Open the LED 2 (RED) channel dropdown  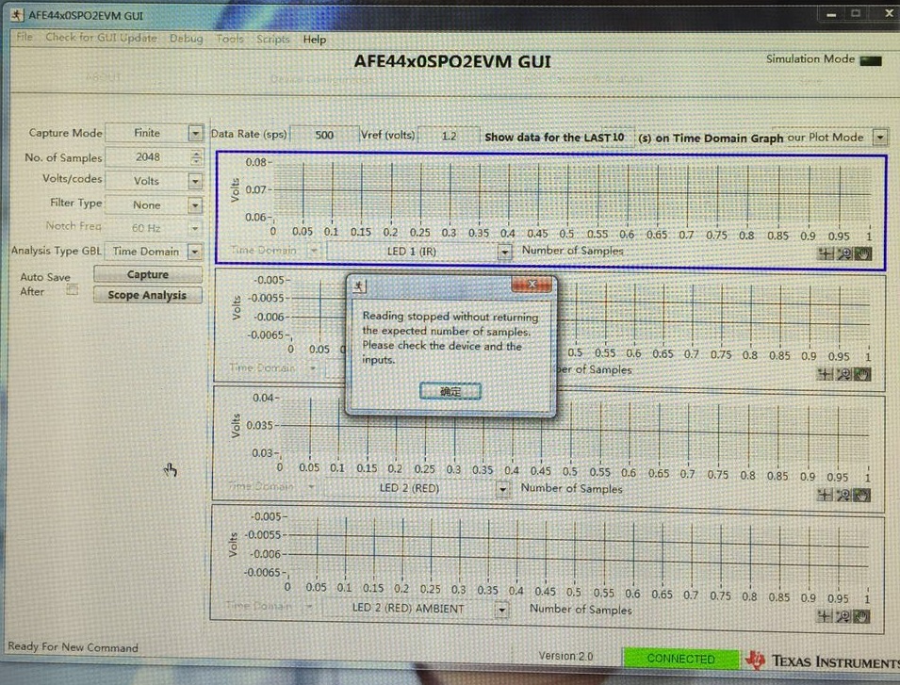(x=503, y=489)
